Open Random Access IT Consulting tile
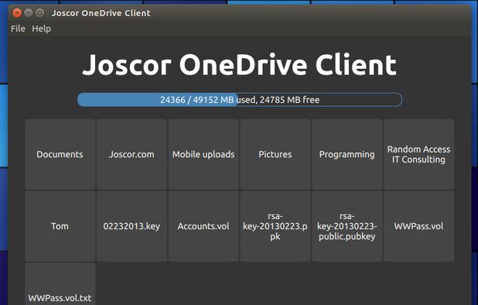 coord(419,154)
